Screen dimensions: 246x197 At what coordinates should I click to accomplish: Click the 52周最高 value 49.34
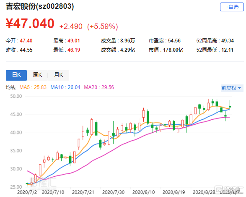click(228, 41)
